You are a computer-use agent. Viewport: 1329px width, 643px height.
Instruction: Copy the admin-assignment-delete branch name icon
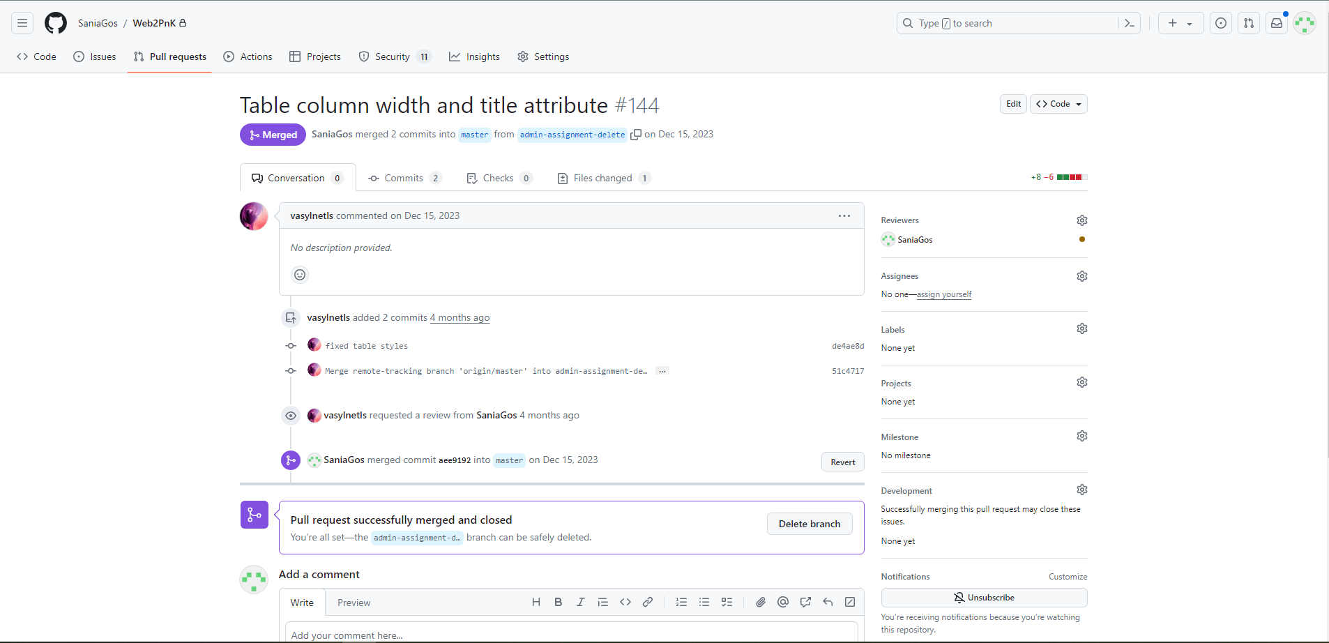click(x=636, y=135)
